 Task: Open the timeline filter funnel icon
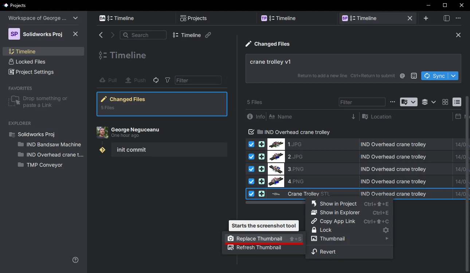pos(167,80)
